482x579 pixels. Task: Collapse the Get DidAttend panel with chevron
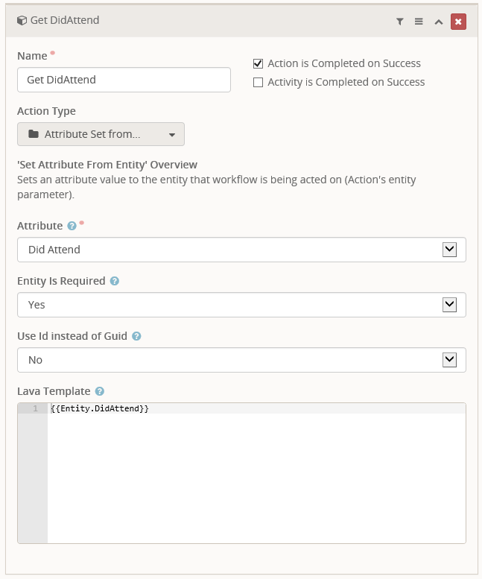tap(439, 22)
